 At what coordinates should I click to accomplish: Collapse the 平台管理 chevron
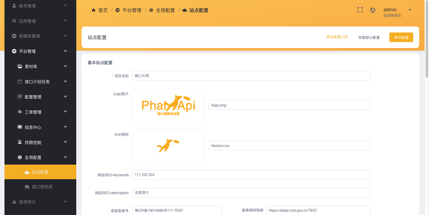coord(66,51)
